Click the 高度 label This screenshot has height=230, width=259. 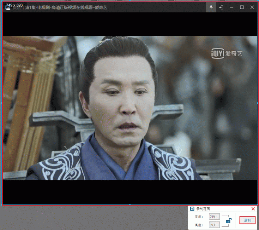(199, 225)
